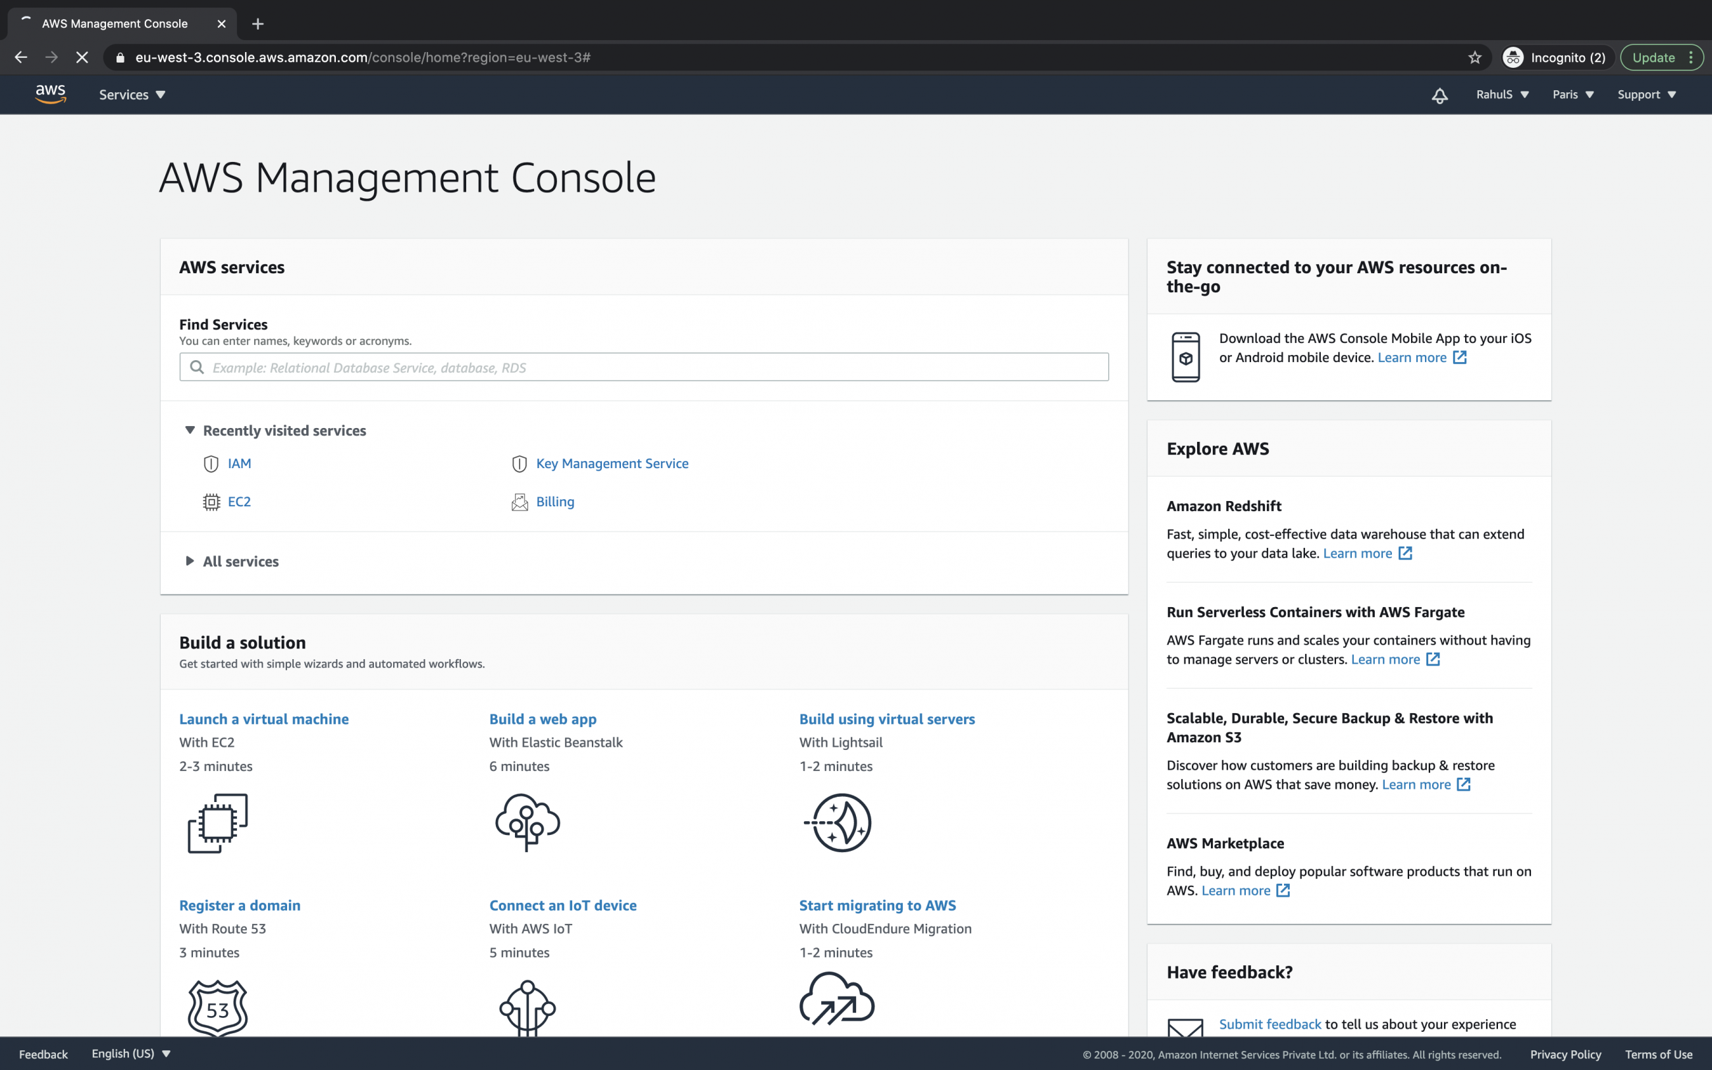Collapse the Recently visited services section

coord(190,429)
